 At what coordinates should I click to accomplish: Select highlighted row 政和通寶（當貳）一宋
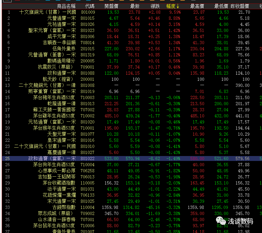click(x=132, y=158)
